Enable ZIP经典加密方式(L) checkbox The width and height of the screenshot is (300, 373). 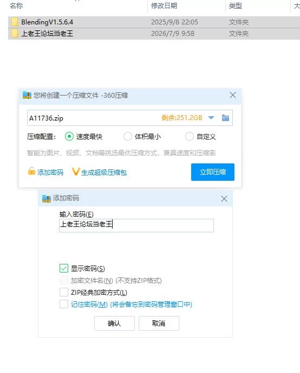pos(64,292)
